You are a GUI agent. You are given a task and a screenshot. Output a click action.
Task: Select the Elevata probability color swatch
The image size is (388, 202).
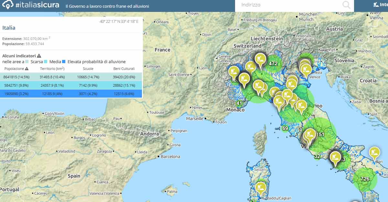(64, 62)
